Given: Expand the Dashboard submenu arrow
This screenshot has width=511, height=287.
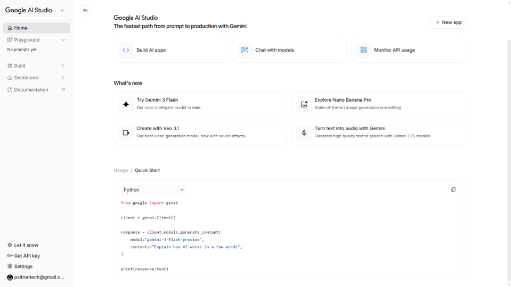Looking at the screenshot, I should (x=63, y=78).
